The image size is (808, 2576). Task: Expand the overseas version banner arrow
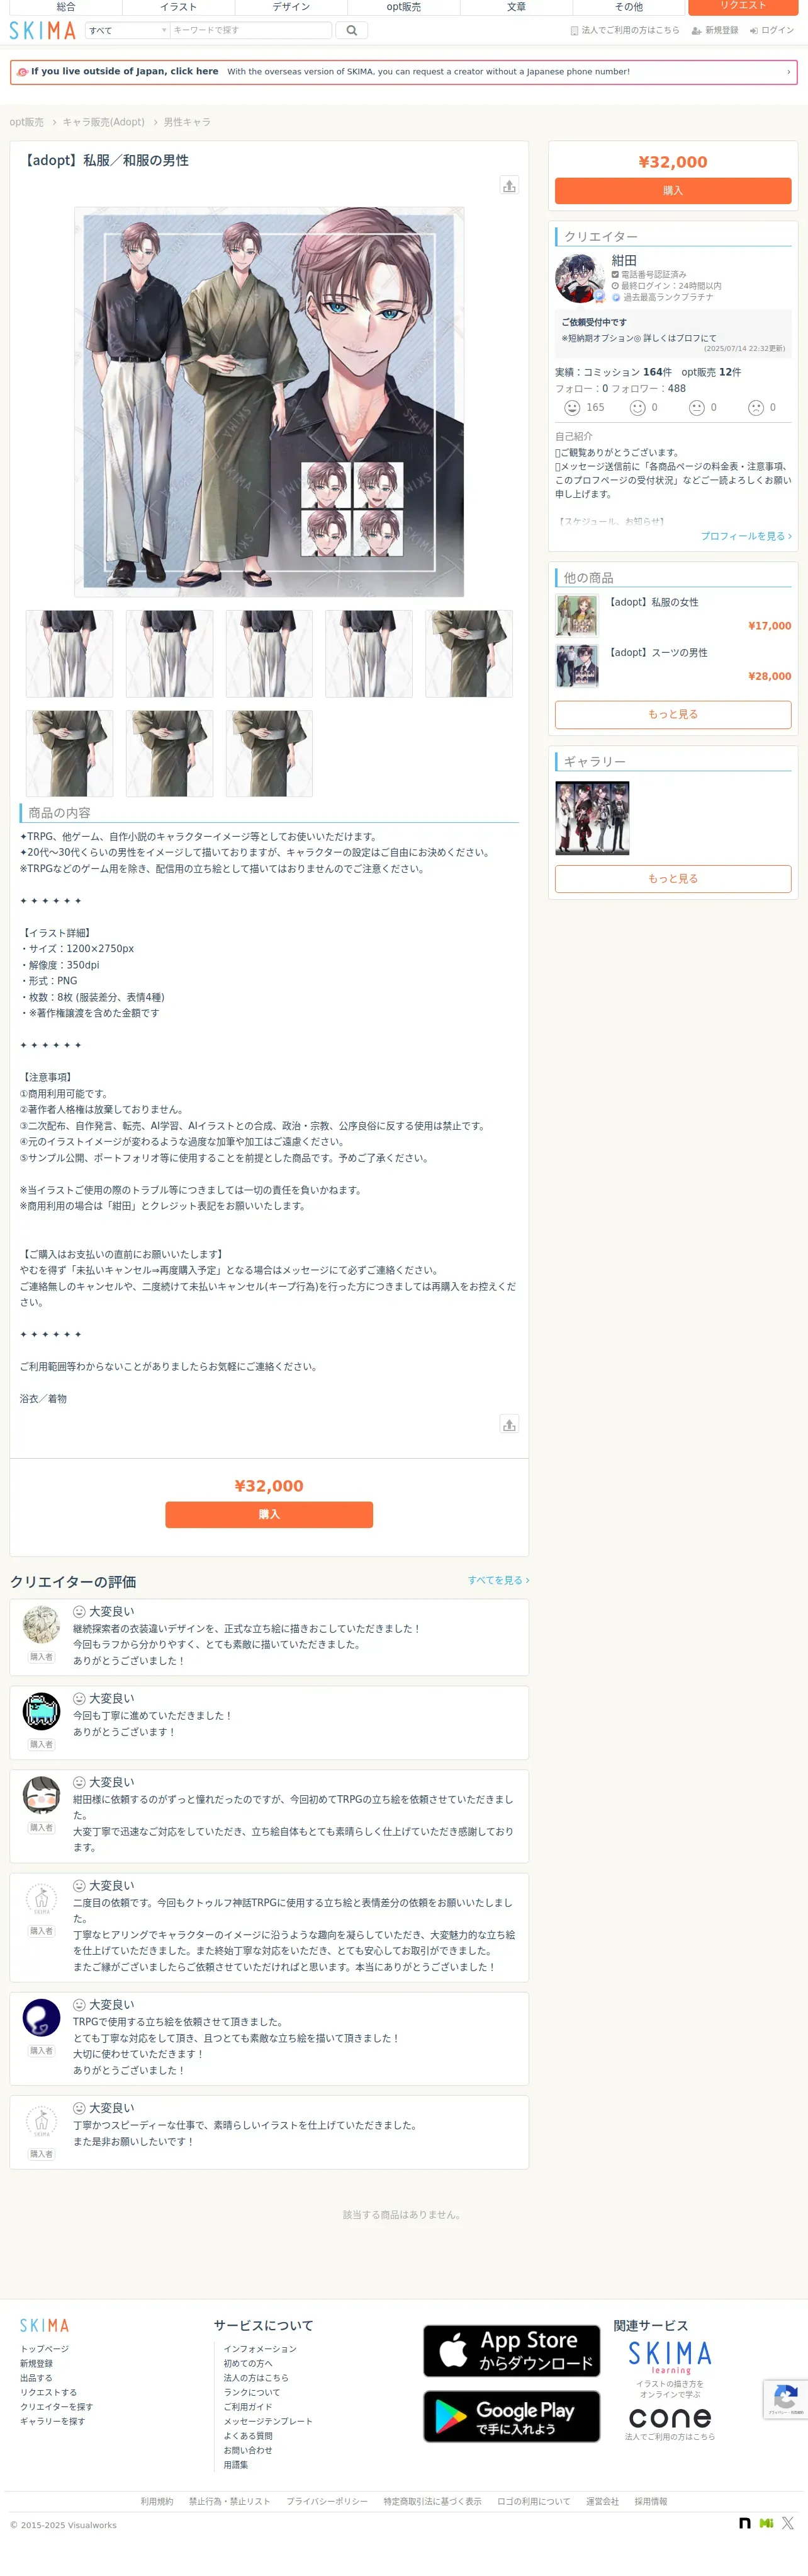point(788,72)
